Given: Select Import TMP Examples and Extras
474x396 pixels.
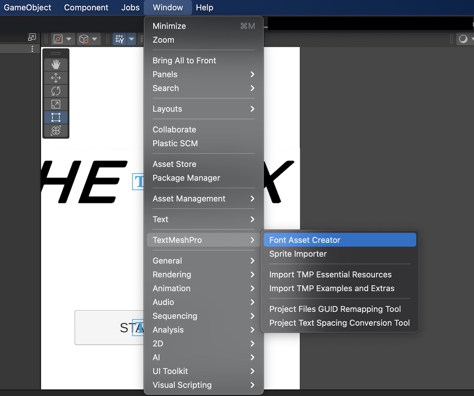Looking at the screenshot, I should coord(340,288).
